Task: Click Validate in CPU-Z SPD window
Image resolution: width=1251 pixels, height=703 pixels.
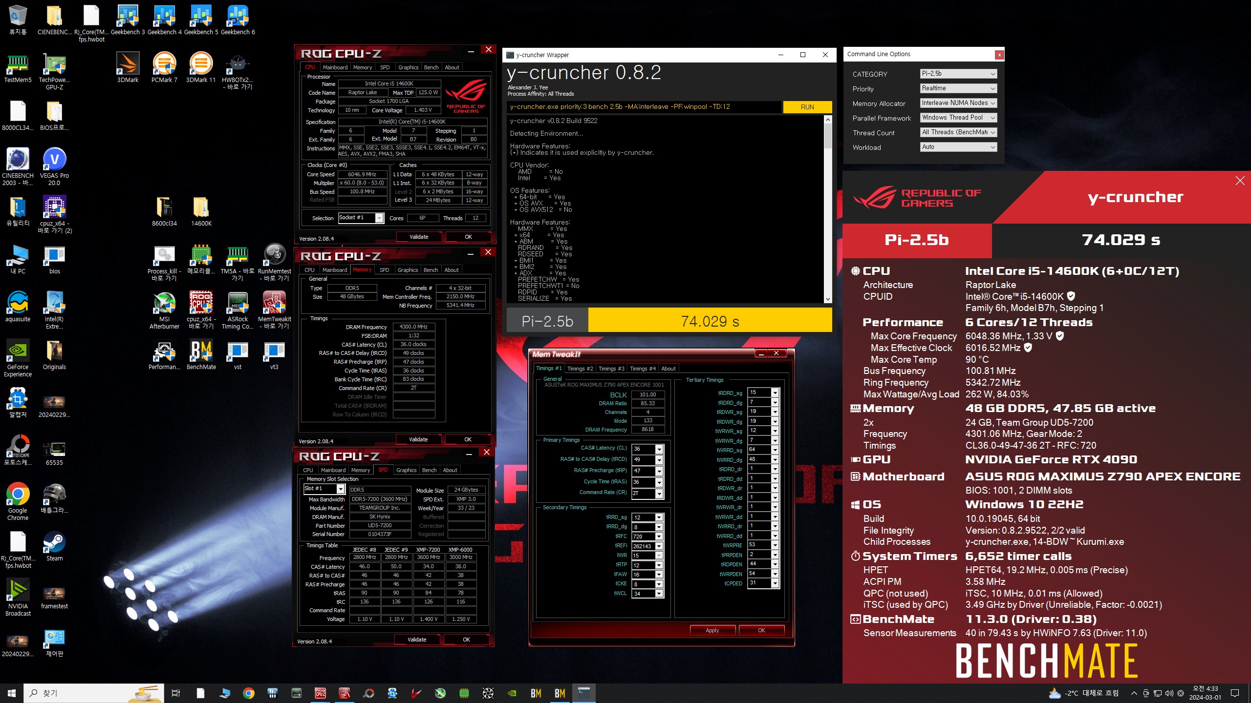Action: (417, 640)
